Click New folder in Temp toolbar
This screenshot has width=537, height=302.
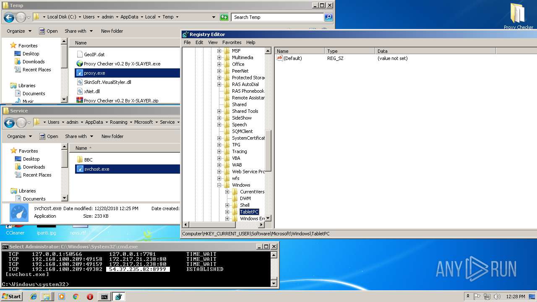pos(112,31)
